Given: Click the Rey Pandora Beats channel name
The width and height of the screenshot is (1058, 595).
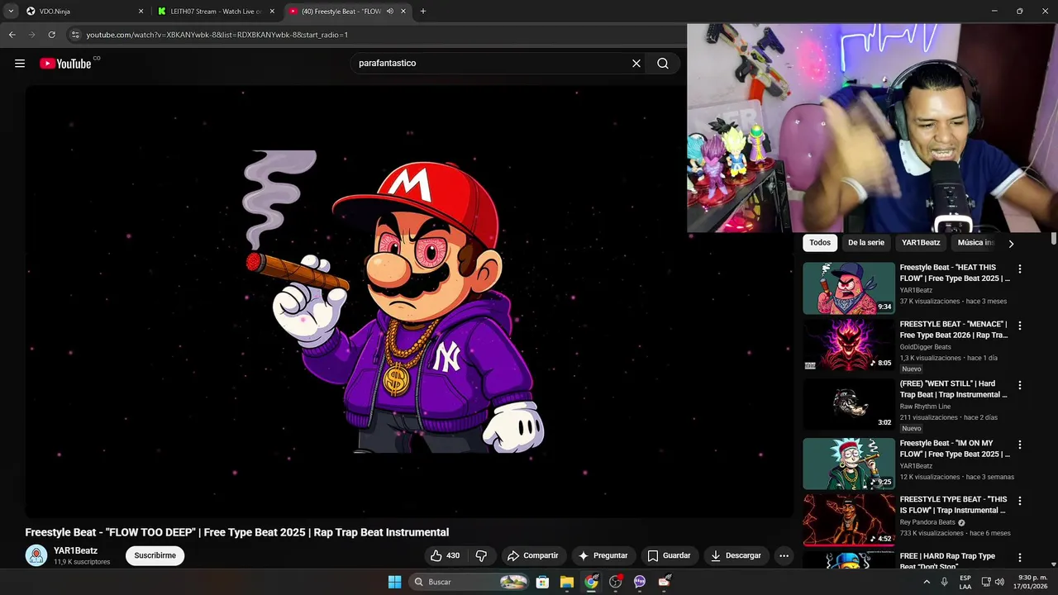Looking at the screenshot, I should 927,522.
